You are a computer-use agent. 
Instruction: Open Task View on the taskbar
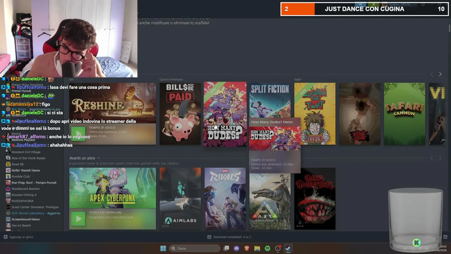[x=226, y=248]
